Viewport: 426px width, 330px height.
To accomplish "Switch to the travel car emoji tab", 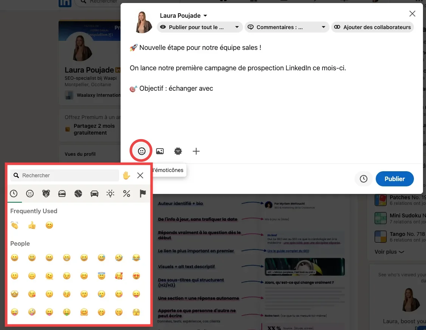I will (x=94, y=194).
